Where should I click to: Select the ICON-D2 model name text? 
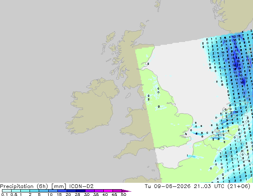click(x=81, y=186)
